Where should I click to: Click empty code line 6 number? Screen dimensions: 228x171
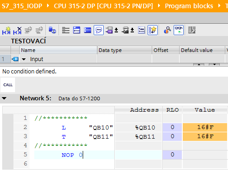click(x=26, y=164)
